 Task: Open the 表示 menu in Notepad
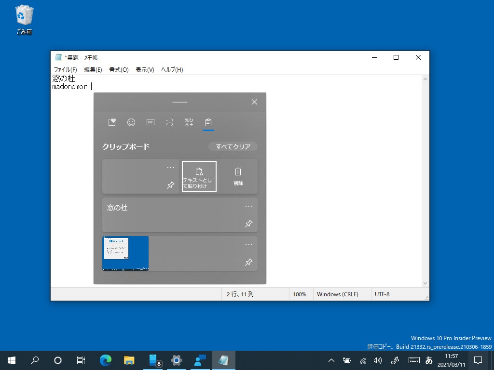tap(144, 69)
